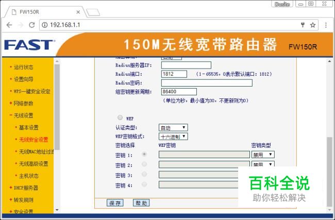Click the main page scrollbar thumb
The height and width of the screenshot is (220, 335).
coord(329,171)
